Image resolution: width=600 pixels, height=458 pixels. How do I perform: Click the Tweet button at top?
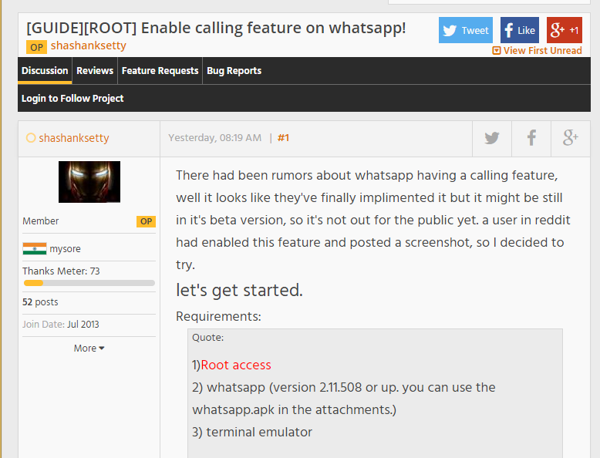coord(466,31)
